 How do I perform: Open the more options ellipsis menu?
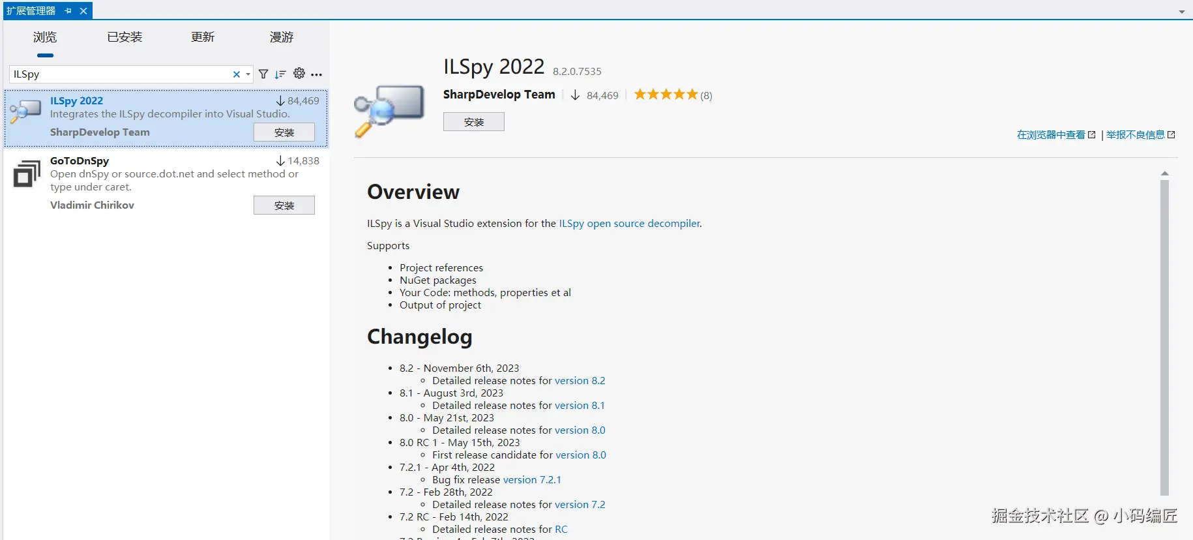tap(317, 74)
